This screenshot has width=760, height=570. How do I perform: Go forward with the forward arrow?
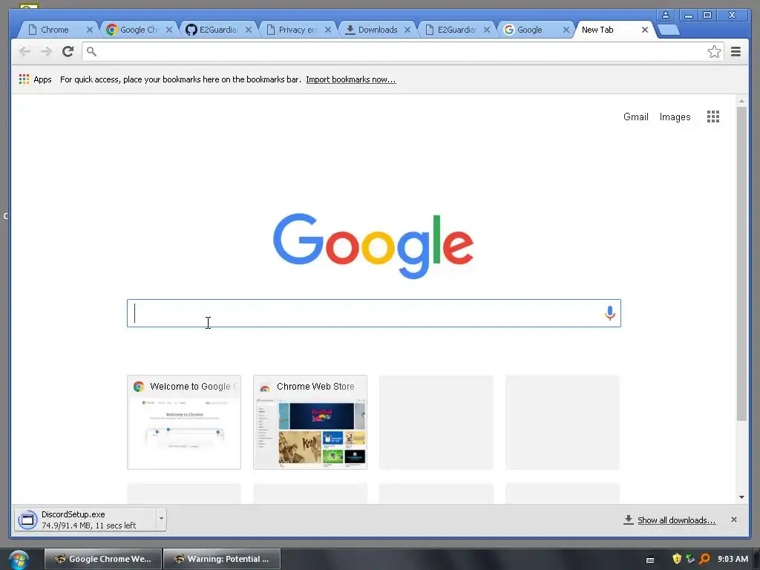tap(46, 51)
